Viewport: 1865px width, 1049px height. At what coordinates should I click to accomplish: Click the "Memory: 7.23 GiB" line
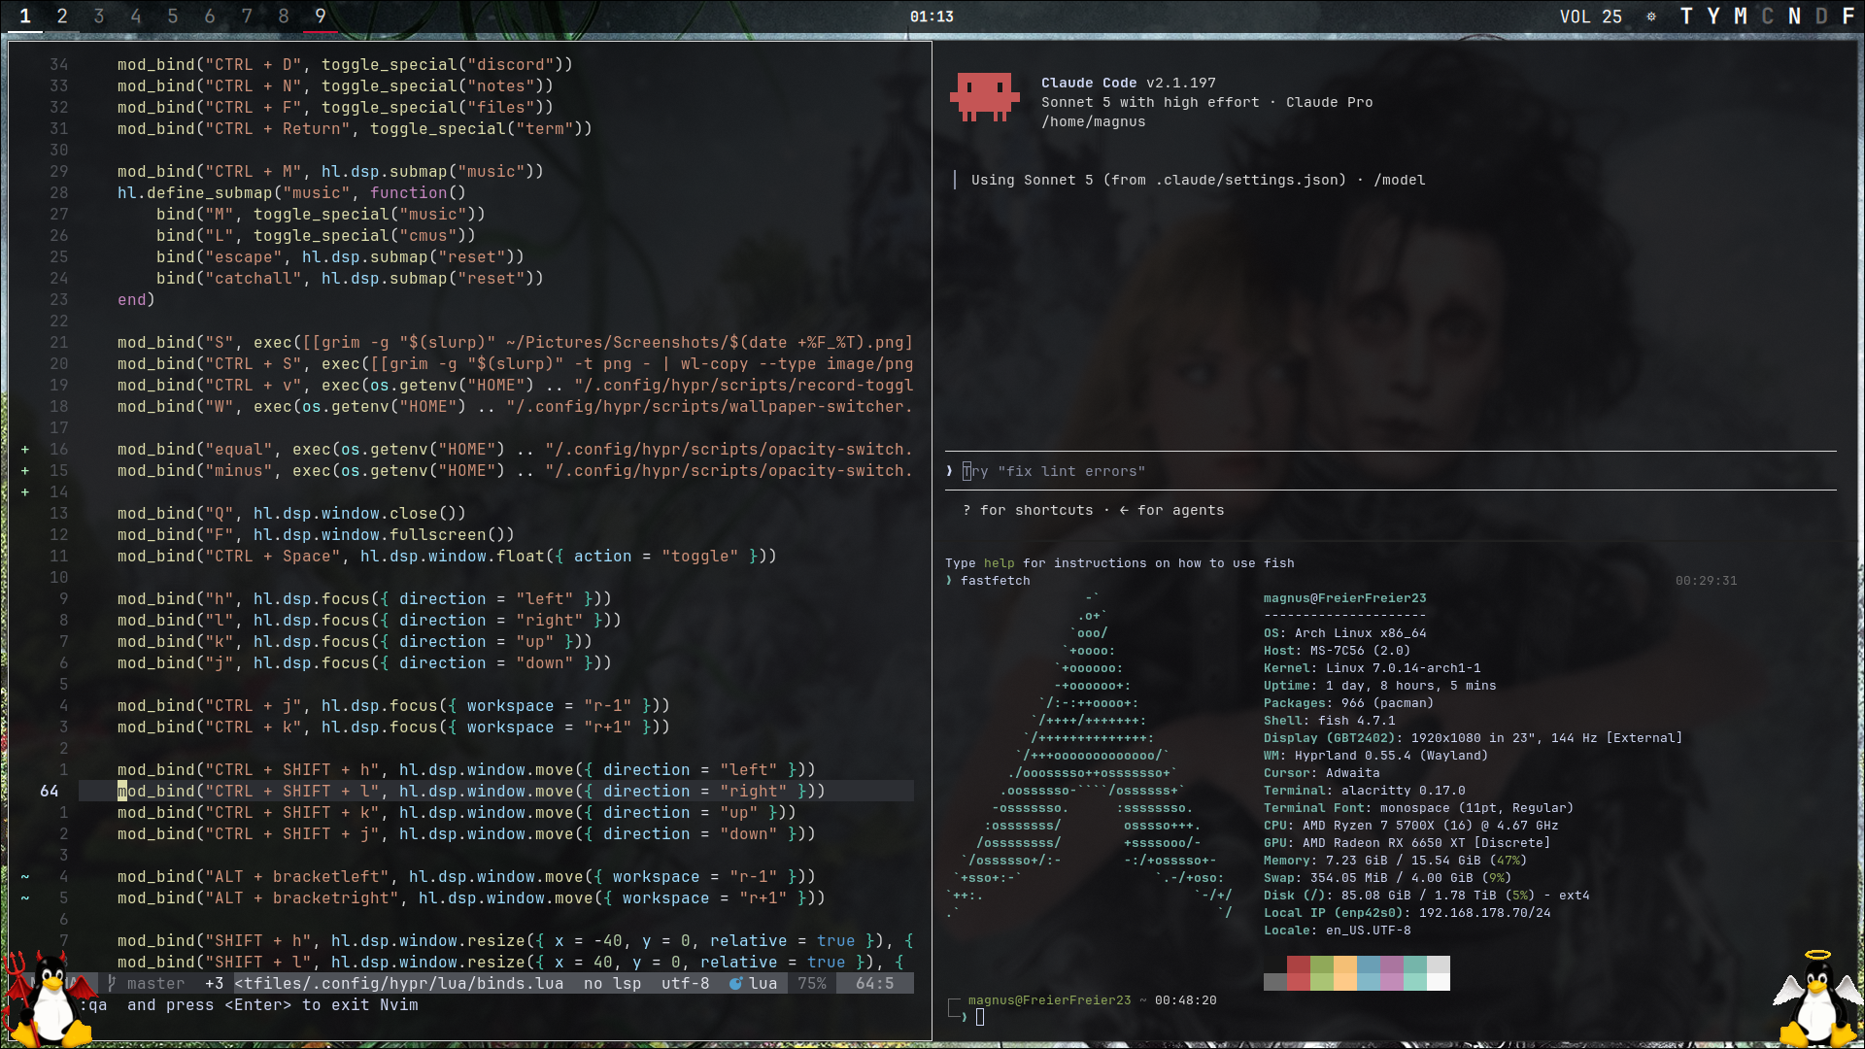(x=1396, y=861)
